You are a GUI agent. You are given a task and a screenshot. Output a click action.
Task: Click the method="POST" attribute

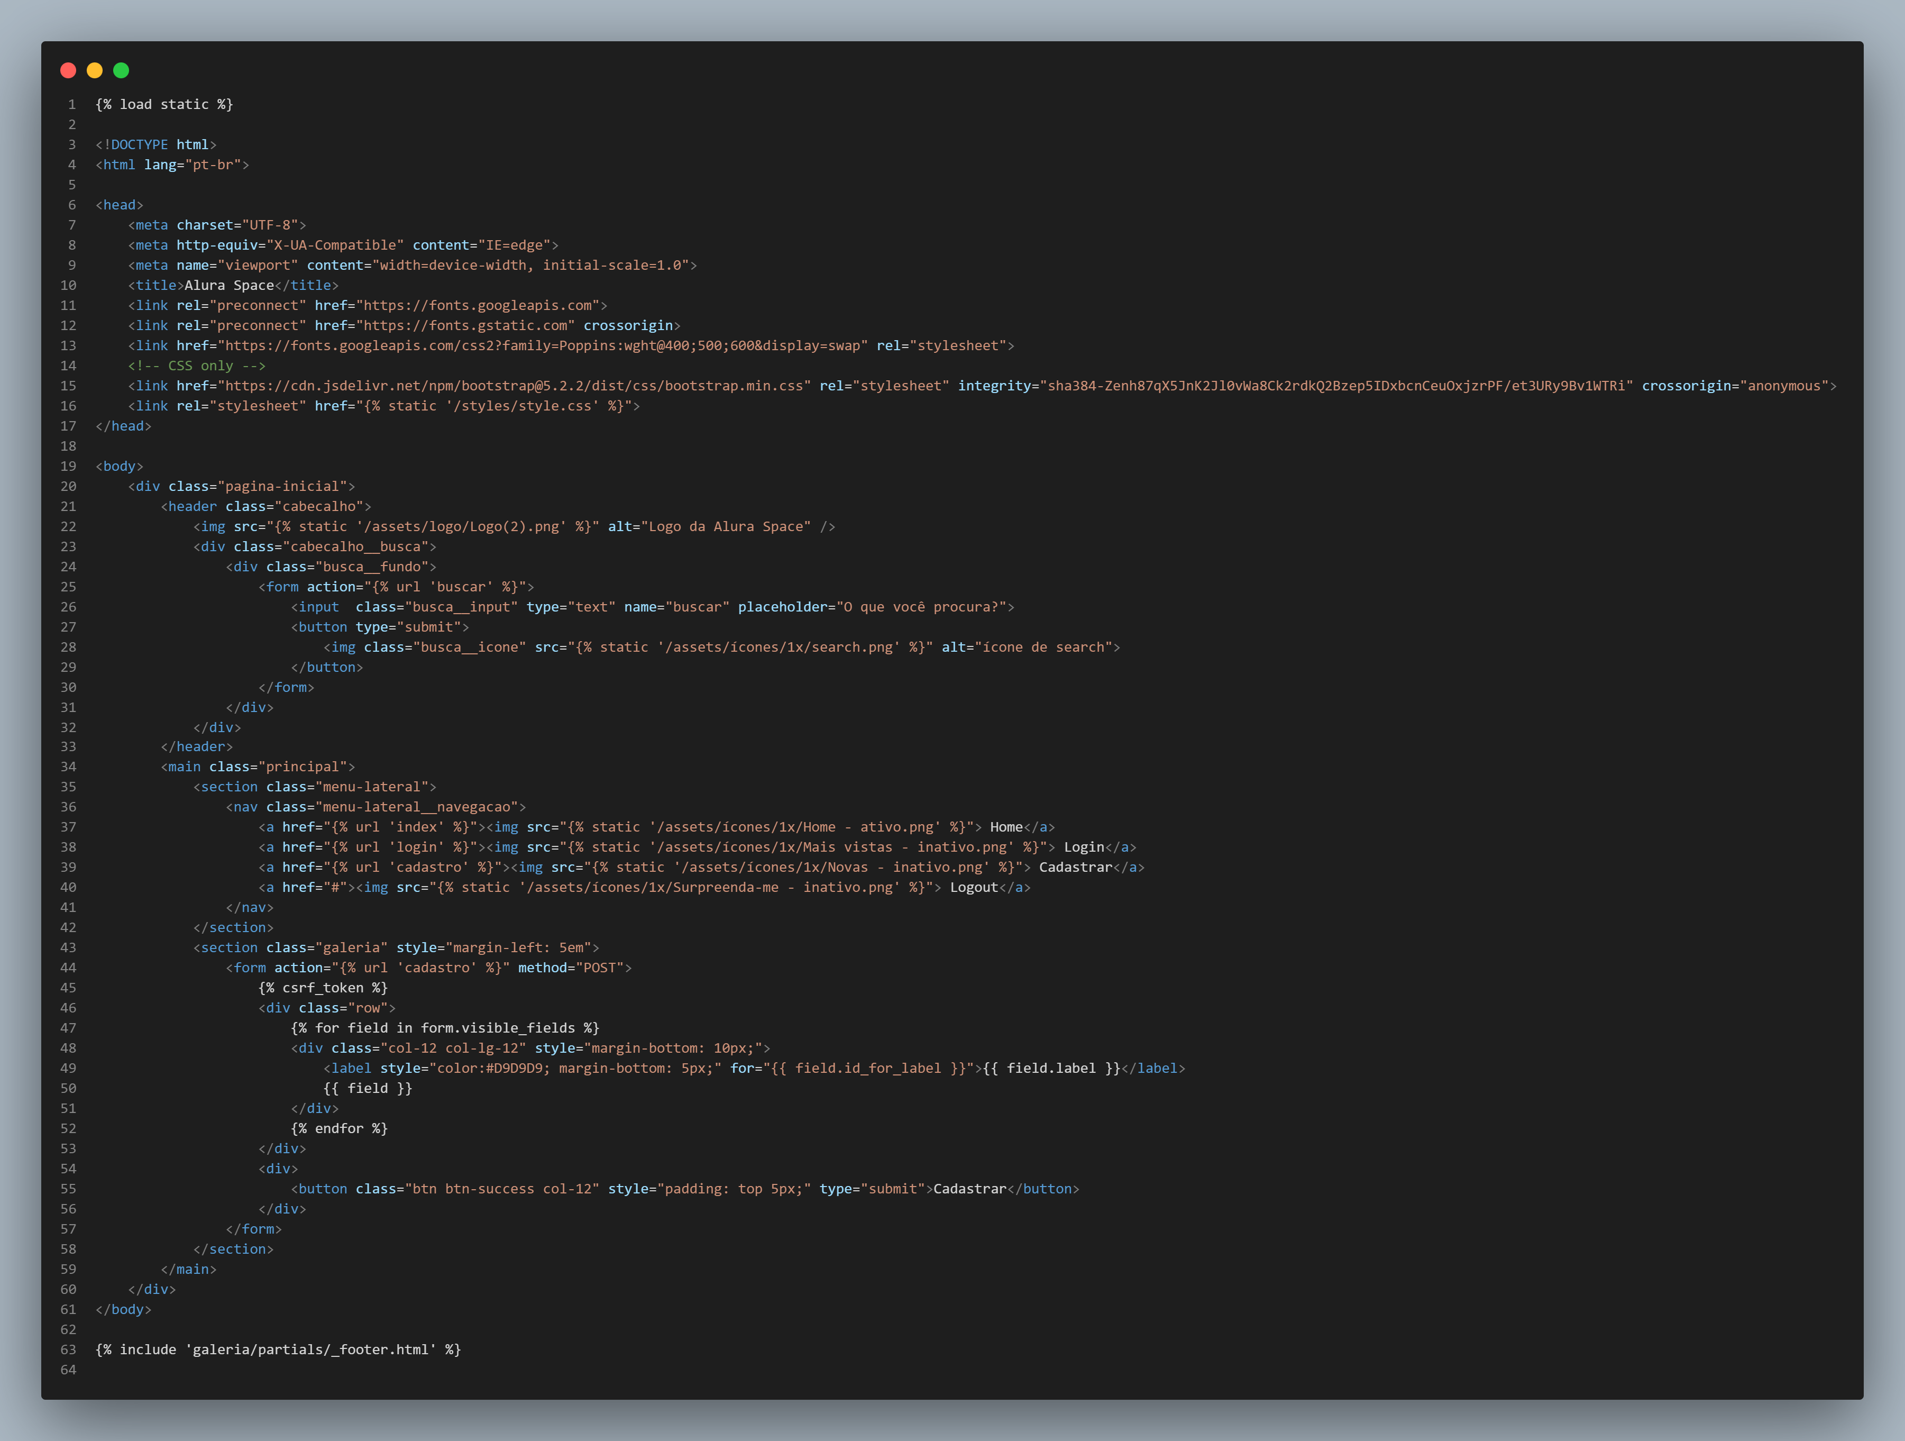point(571,967)
